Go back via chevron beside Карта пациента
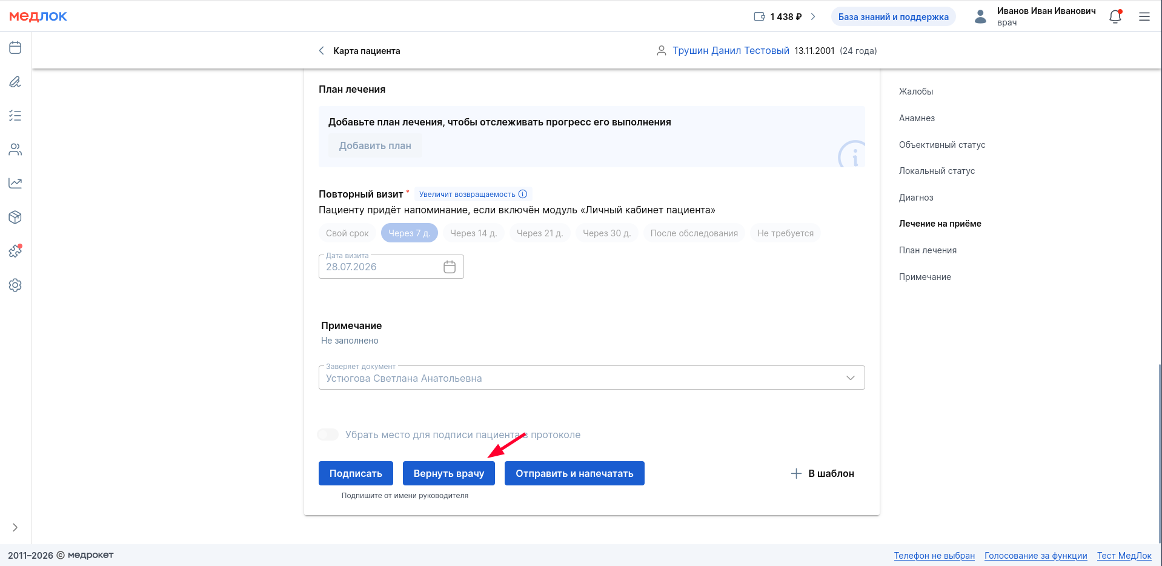 [321, 51]
